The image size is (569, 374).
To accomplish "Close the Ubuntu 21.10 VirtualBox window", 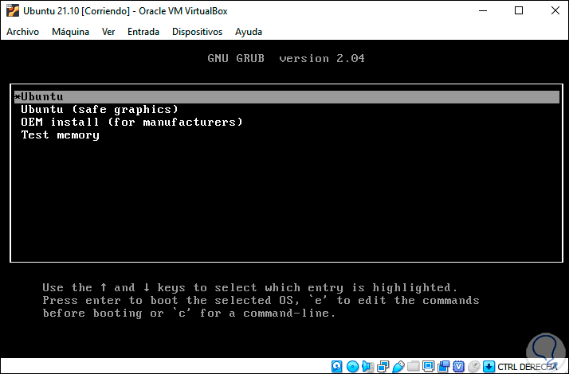I will [x=555, y=11].
